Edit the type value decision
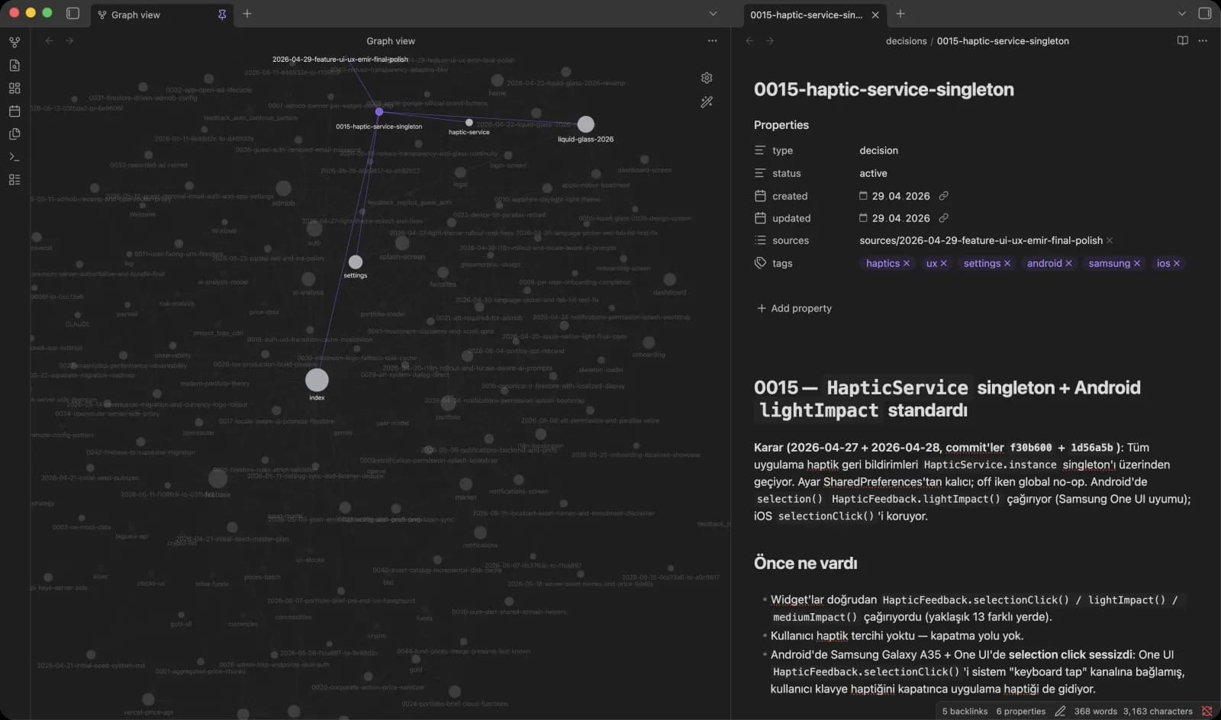Viewport: 1221px width, 720px height. click(x=878, y=150)
